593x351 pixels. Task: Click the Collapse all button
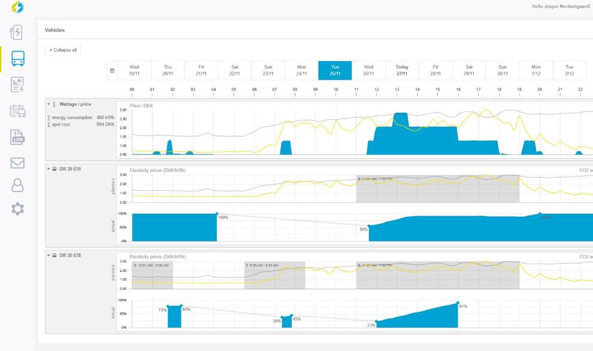pyautogui.click(x=63, y=50)
